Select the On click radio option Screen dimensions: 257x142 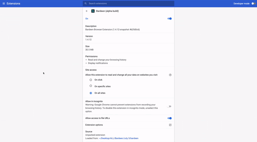pyautogui.click(x=91, y=80)
